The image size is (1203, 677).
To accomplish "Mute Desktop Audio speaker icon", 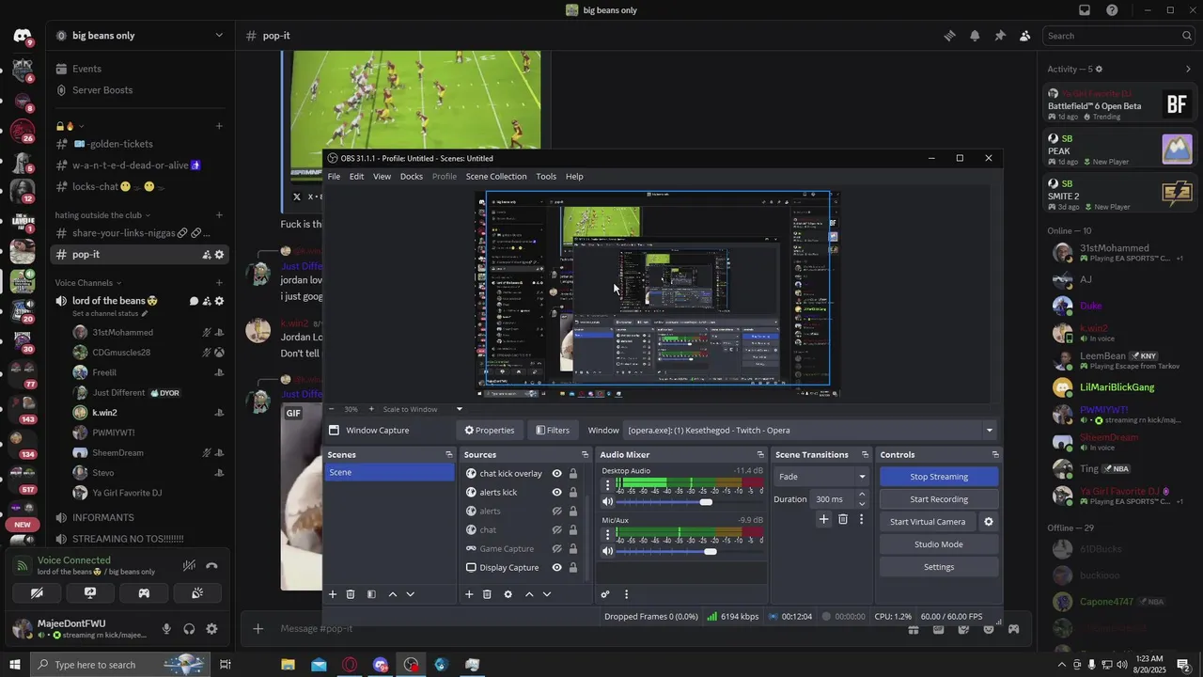I will pyautogui.click(x=607, y=502).
